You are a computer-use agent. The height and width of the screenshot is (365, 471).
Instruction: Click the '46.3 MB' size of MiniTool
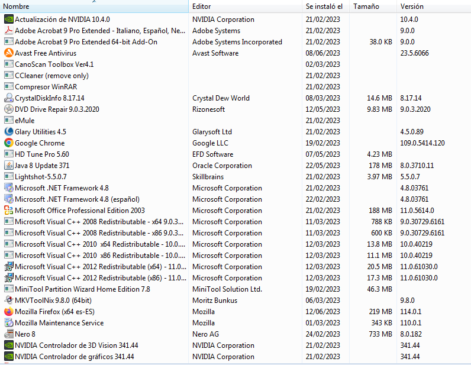379,289
